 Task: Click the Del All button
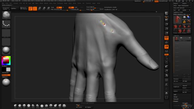tap(186, 92)
